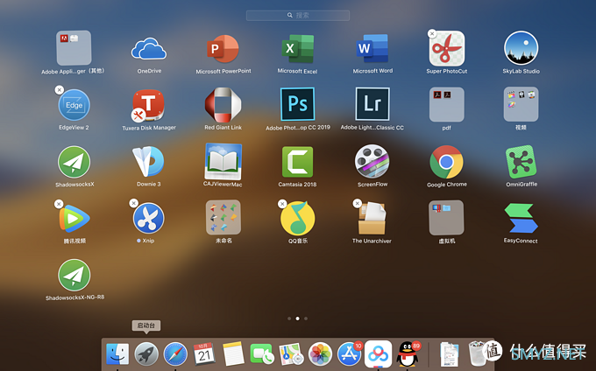Screen dimensions: 596x371
Task: Open App Store in the Dock
Action: click(x=350, y=354)
